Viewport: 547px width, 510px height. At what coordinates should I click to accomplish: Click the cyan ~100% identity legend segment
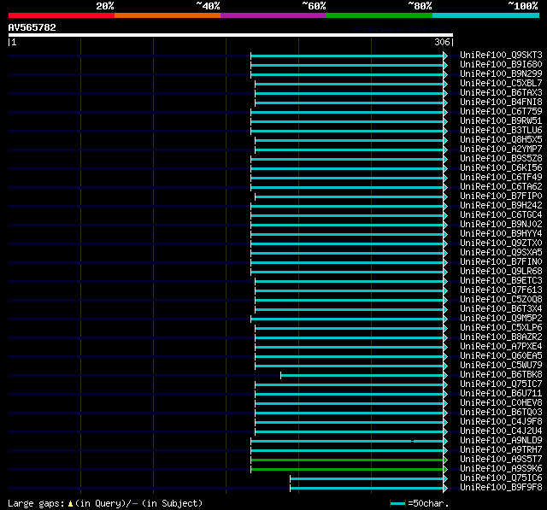[485, 15]
